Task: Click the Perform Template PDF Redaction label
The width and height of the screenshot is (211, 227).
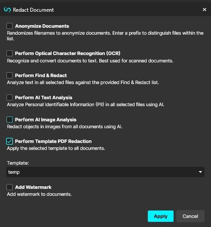Action: (x=54, y=141)
